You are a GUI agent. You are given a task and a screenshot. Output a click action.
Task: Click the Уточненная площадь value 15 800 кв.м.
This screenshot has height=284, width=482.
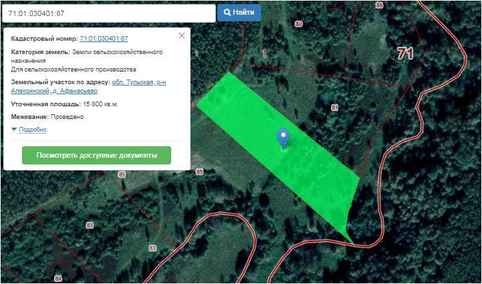(100, 104)
